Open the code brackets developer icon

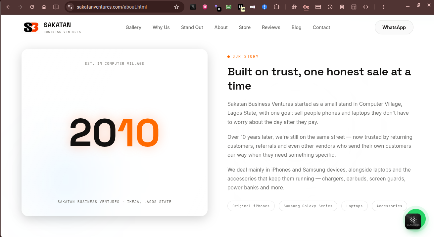366,7
